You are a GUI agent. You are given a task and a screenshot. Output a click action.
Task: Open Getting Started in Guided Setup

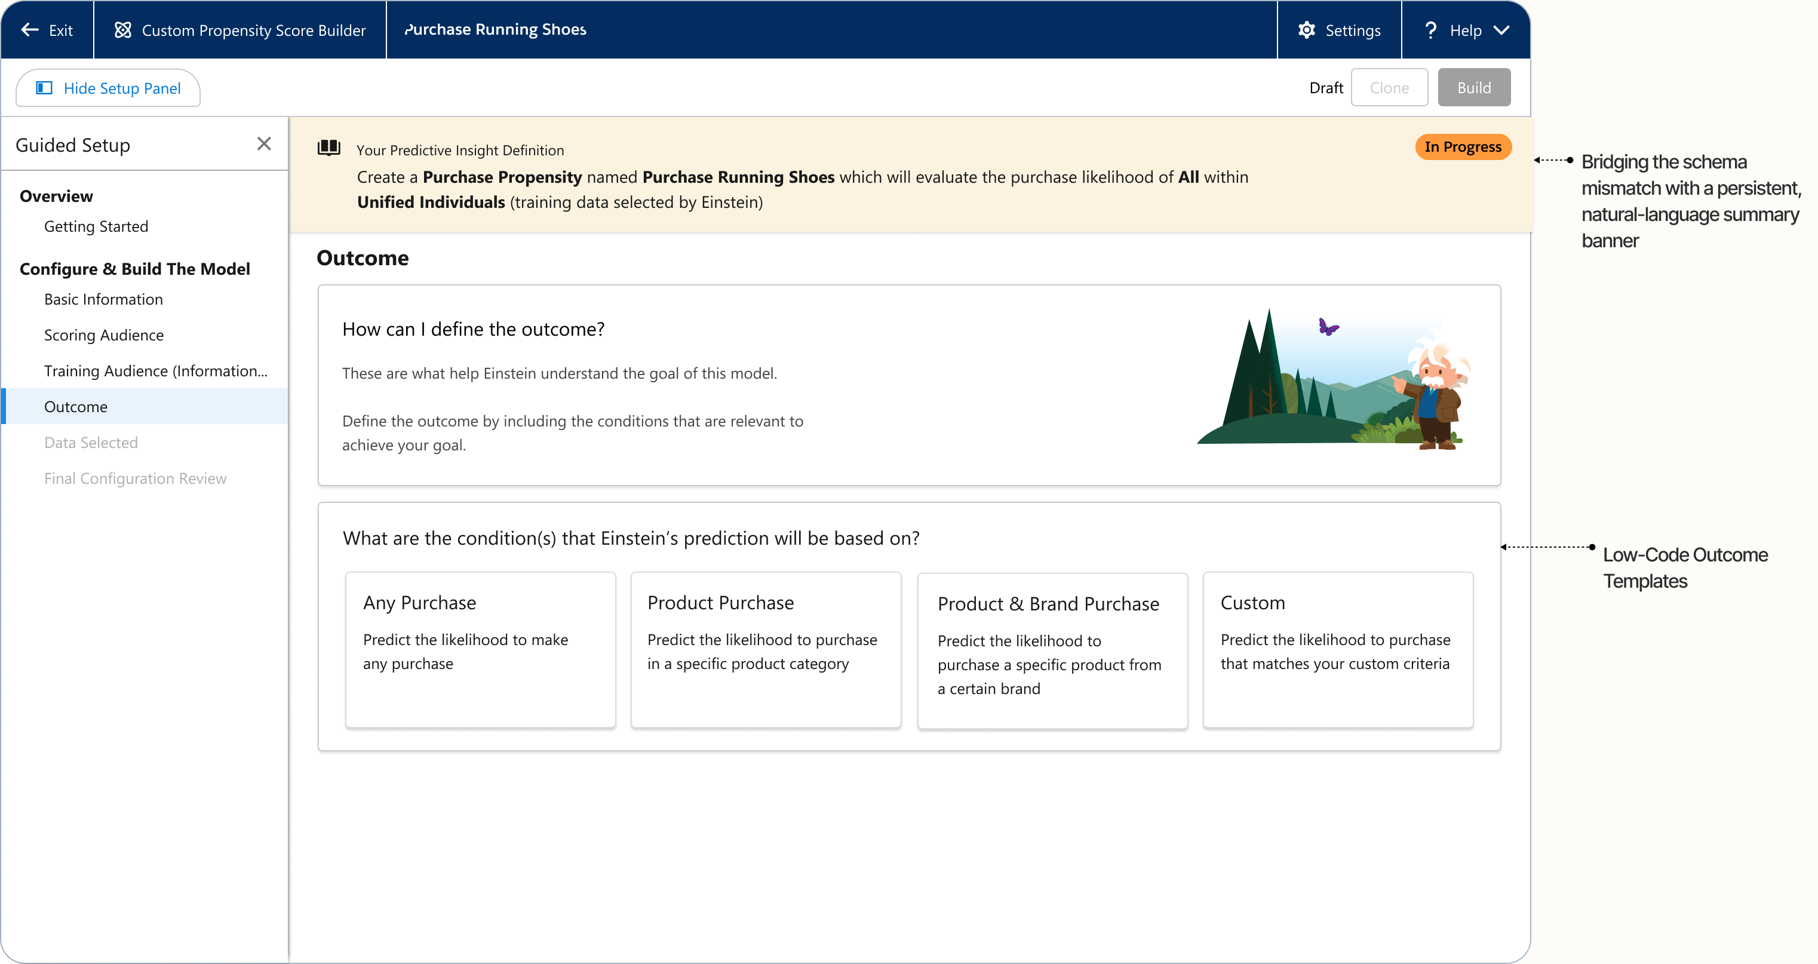pyautogui.click(x=96, y=226)
